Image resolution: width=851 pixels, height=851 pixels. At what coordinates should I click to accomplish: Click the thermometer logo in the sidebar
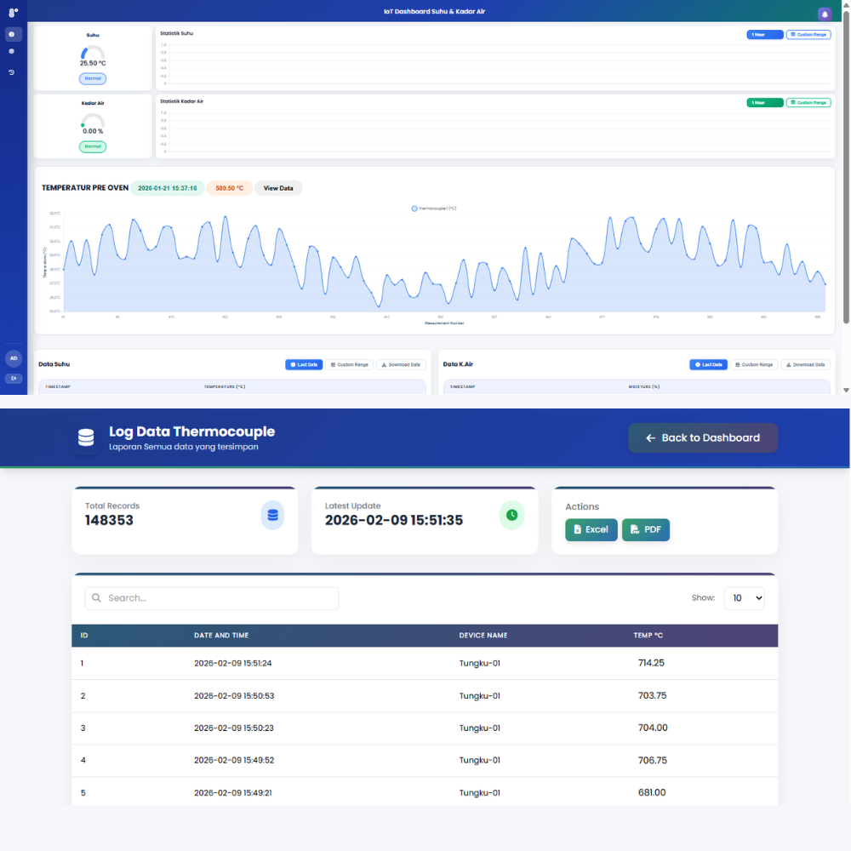(13, 12)
